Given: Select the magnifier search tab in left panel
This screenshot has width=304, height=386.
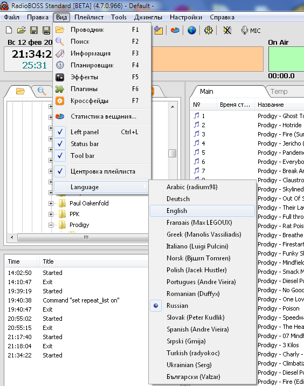Looking at the screenshot, I should click(42, 91).
